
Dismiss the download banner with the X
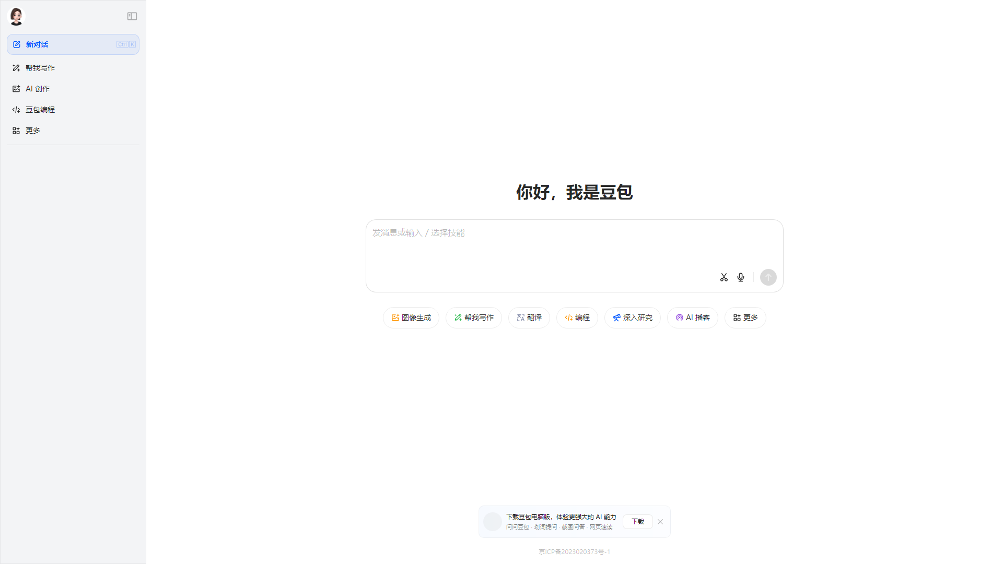(660, 521)
